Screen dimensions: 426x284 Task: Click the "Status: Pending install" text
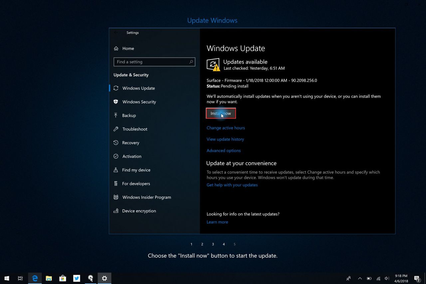tap(228, 86)
